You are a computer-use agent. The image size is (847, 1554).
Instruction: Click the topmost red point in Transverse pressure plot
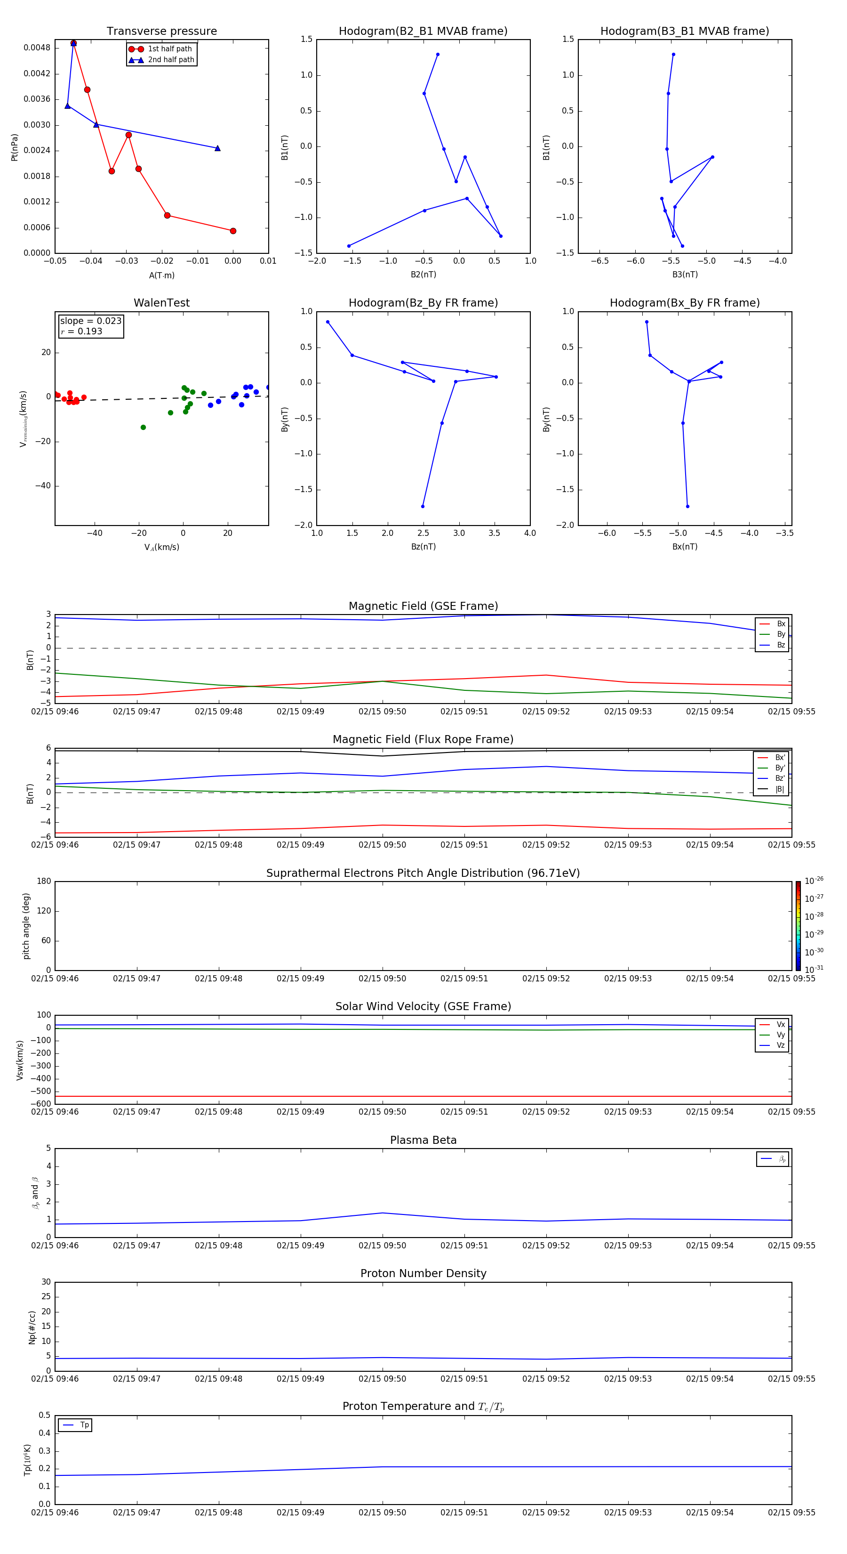[73, 43]
